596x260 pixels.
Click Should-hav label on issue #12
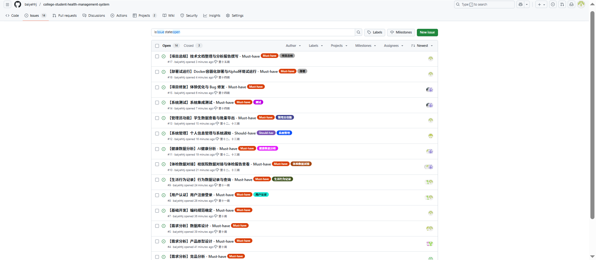(x=266, y=133)
